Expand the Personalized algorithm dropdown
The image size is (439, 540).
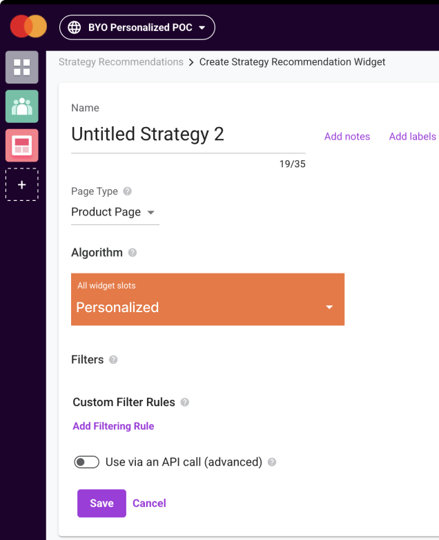[x=208, y=299]
